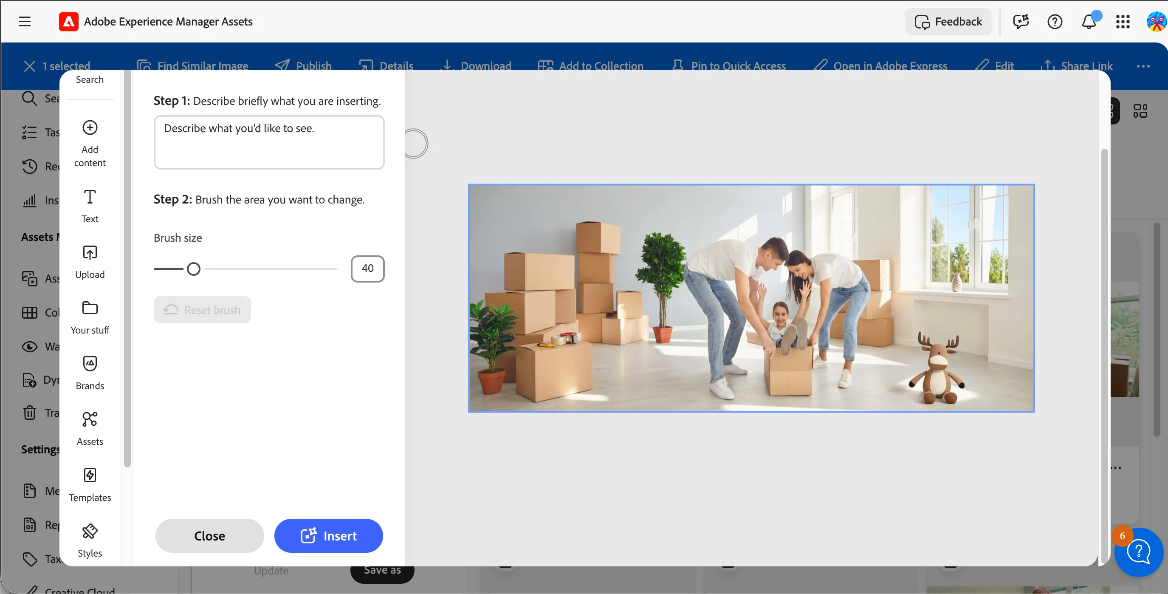Click Download in the action toolbar
The image size is (1168, 594).
tap(476, 66)
